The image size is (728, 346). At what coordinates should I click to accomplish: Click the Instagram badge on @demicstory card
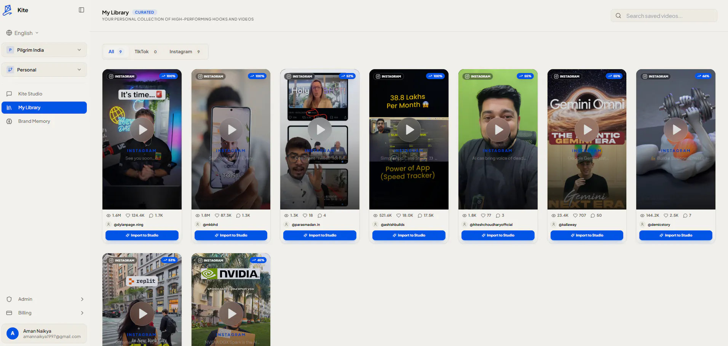point(656,76)
